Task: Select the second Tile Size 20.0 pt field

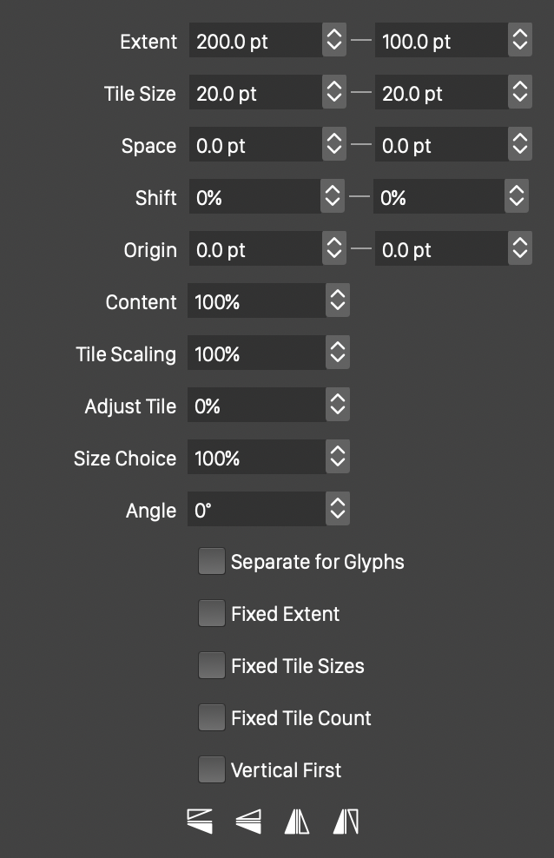Action: coord(441,92)
